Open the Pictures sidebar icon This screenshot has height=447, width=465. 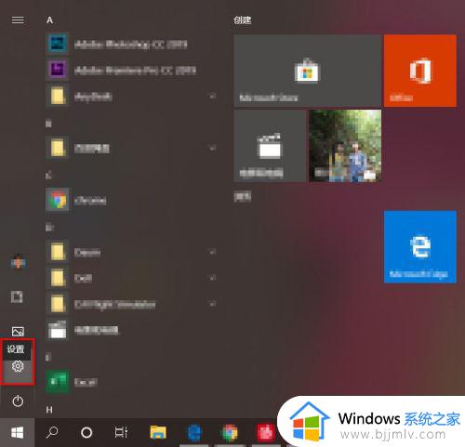(x=18, y=332)
